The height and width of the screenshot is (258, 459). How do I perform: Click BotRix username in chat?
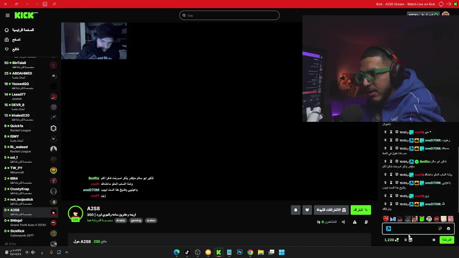(425, 162)
